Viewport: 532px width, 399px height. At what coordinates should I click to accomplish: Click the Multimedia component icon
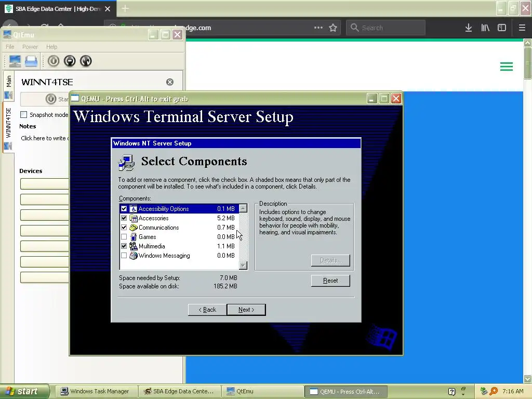(134, 246)
